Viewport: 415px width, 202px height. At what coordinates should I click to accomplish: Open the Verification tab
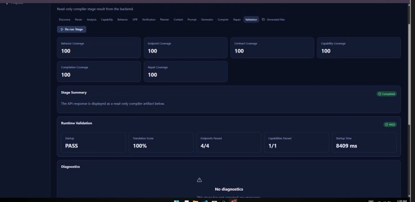149,20
